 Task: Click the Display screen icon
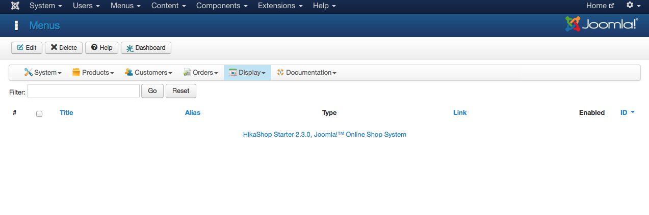tap(233, 73)
